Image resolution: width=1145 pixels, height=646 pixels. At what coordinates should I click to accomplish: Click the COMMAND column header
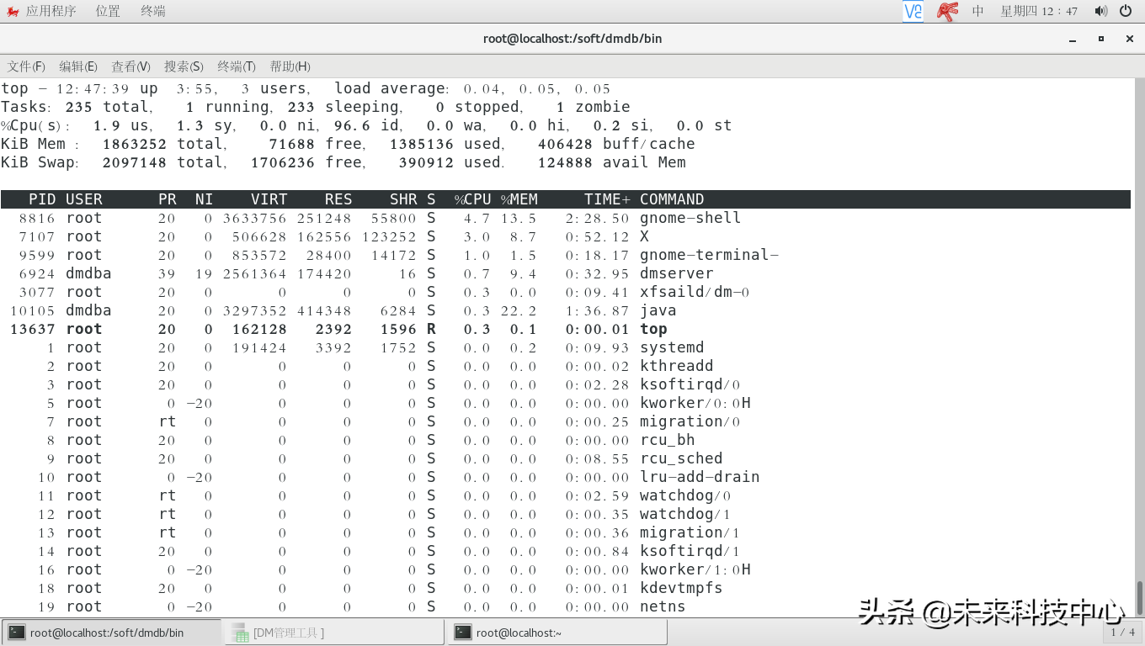tap(672, 199)
